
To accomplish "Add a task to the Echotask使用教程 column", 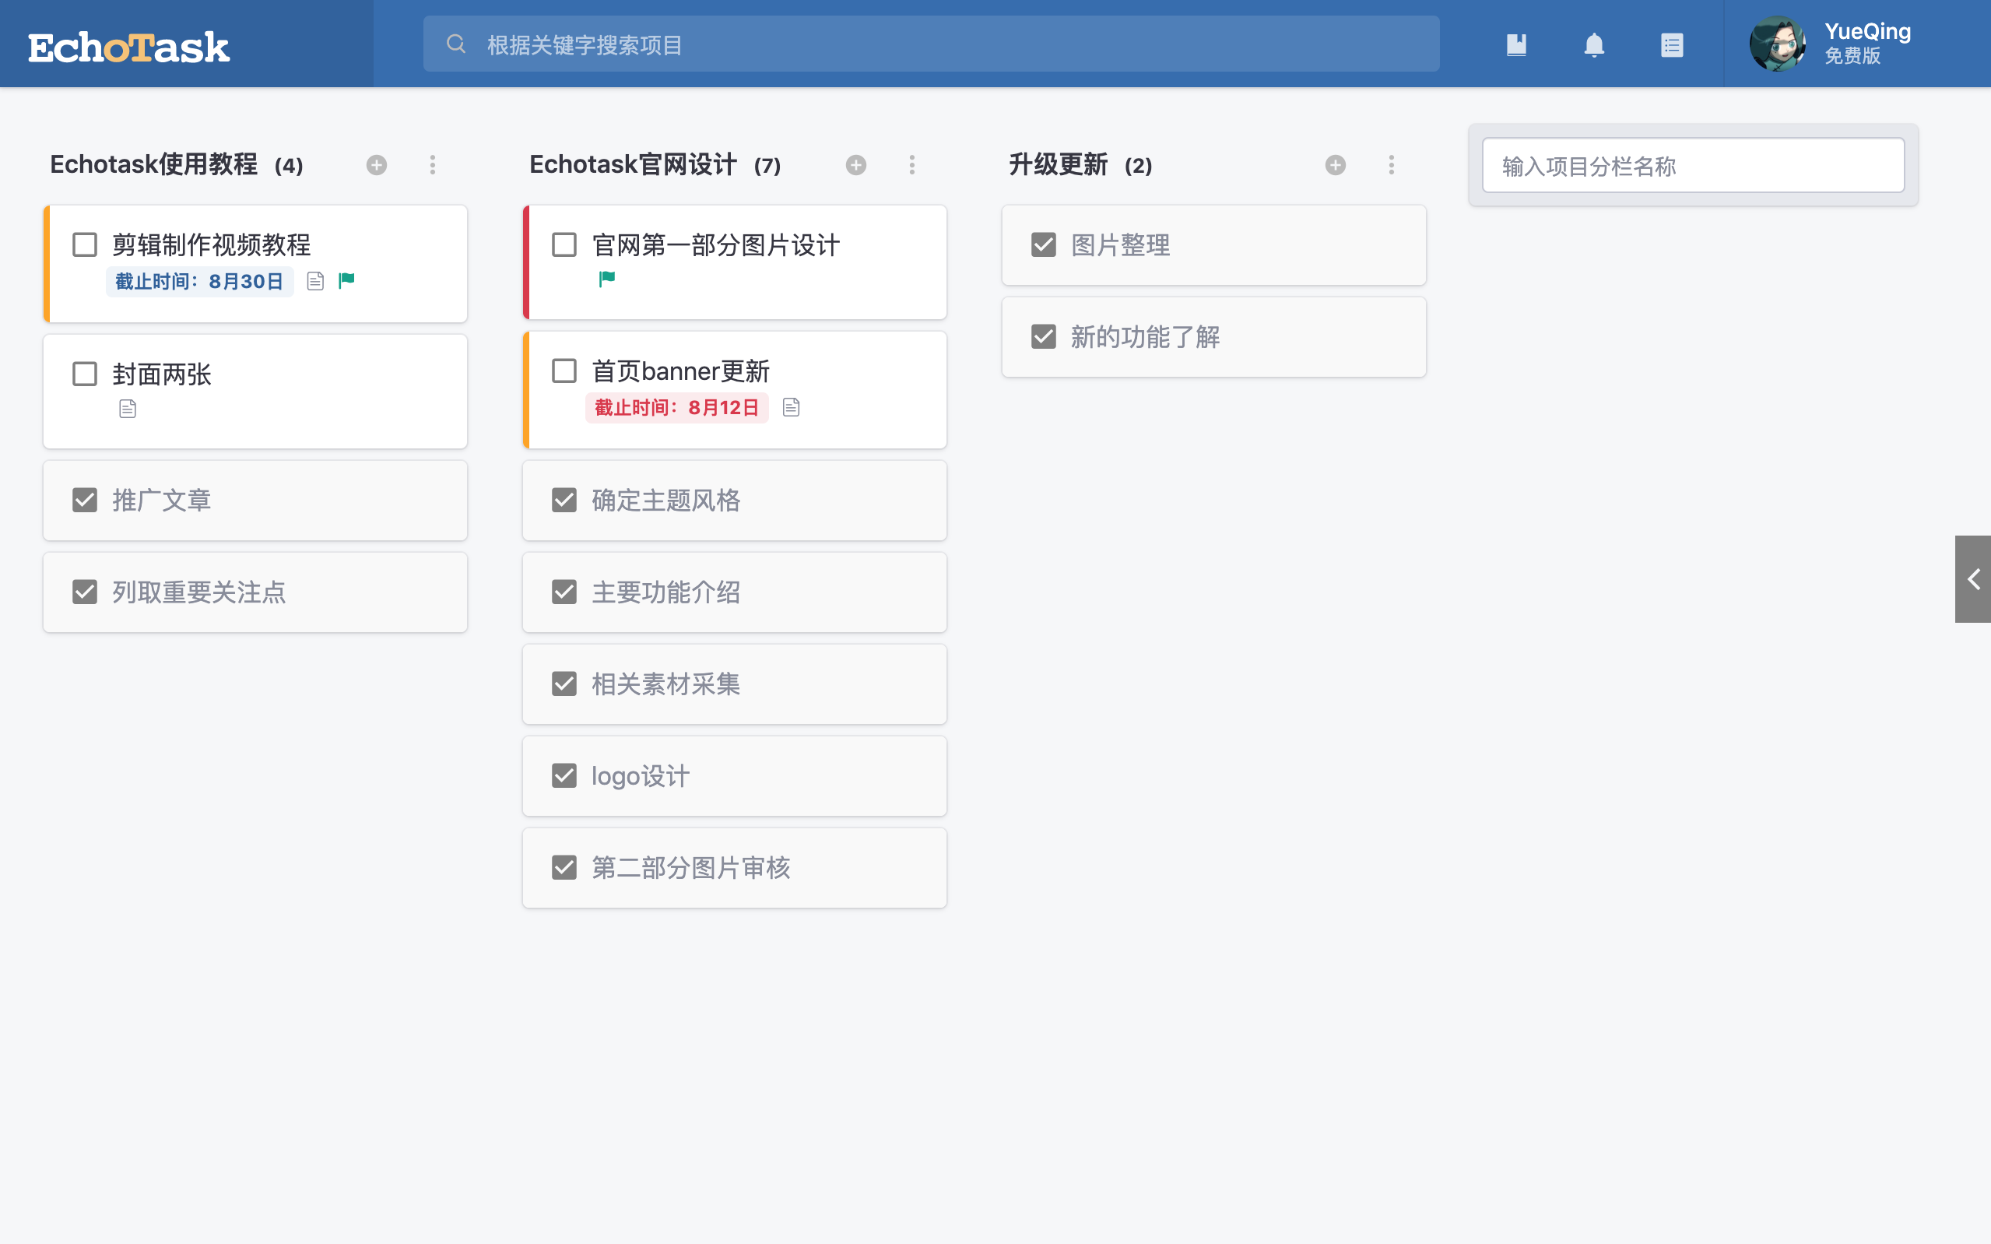I will [377, 165].
